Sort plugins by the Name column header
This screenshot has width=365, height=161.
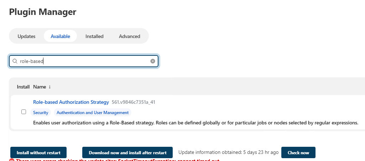point(40,87)
